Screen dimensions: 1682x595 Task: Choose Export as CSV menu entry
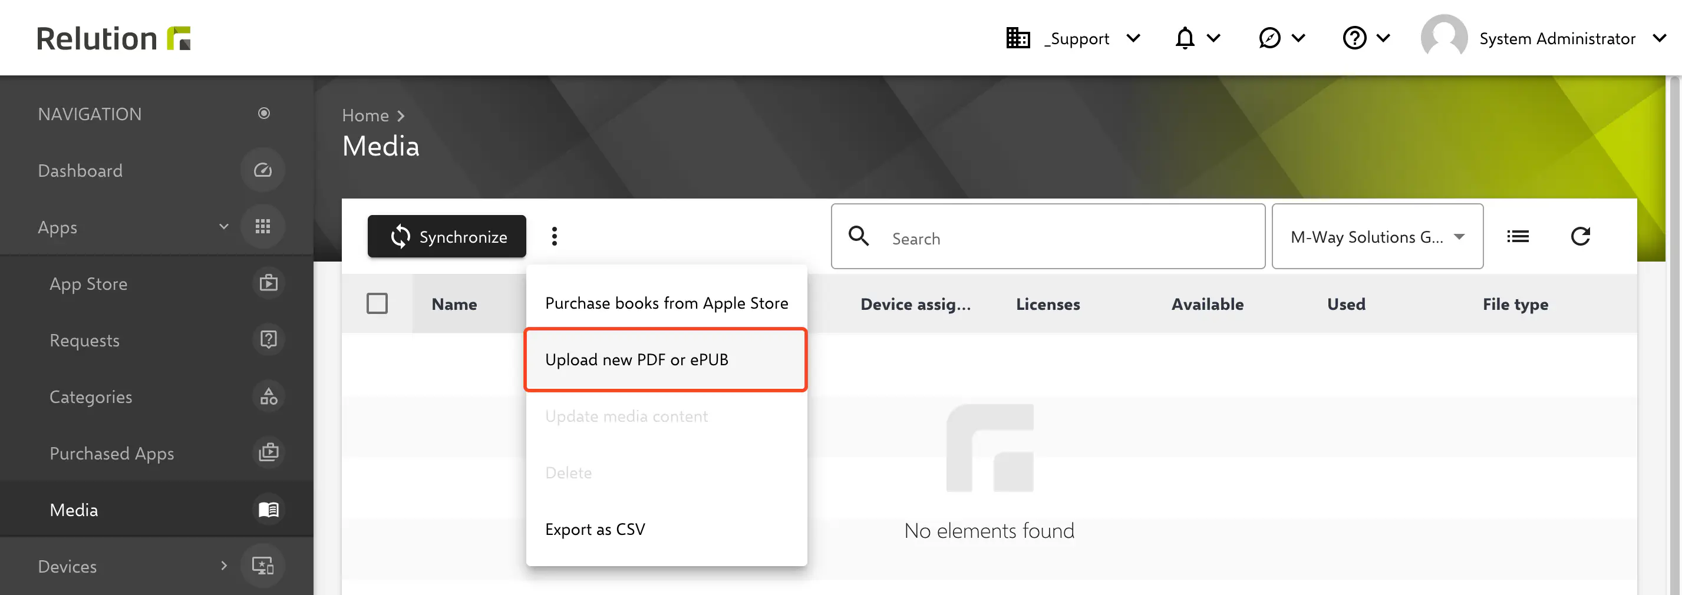(595, 529)
